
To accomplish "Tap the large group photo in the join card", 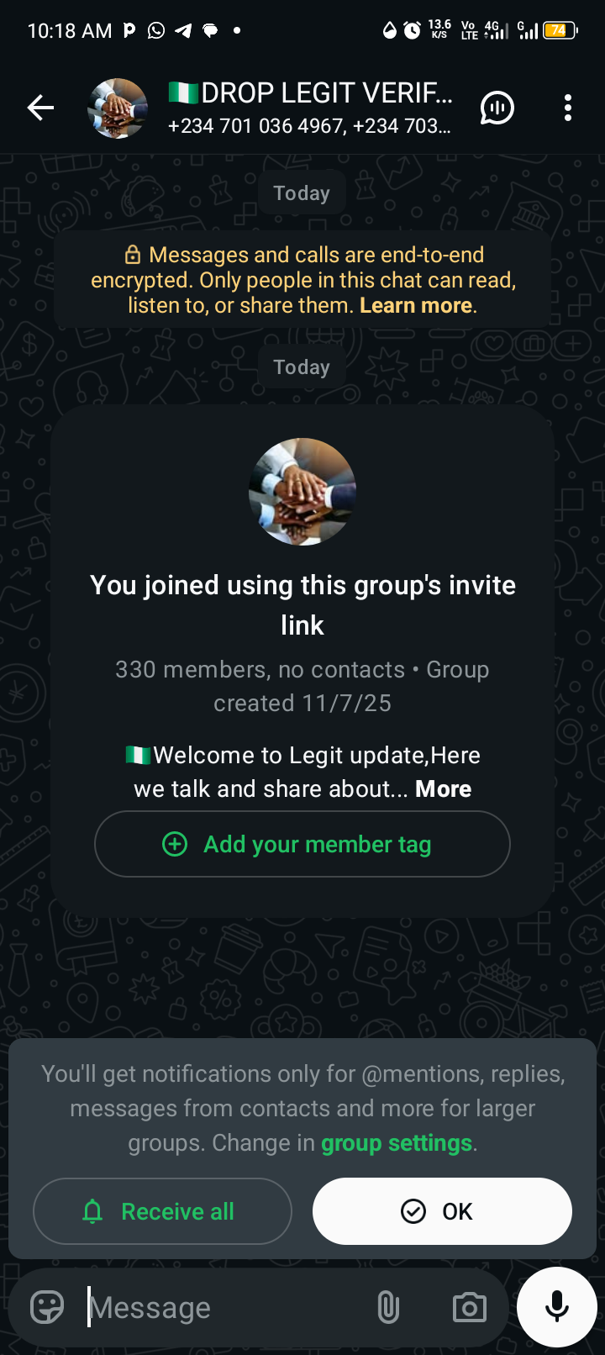I will point(302,492).
